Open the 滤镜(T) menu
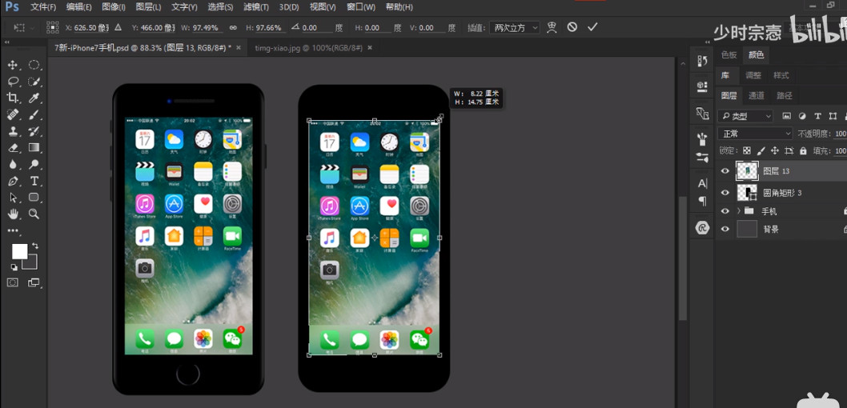Viewport: 847px width, 408px height. [x=256, y=7]
